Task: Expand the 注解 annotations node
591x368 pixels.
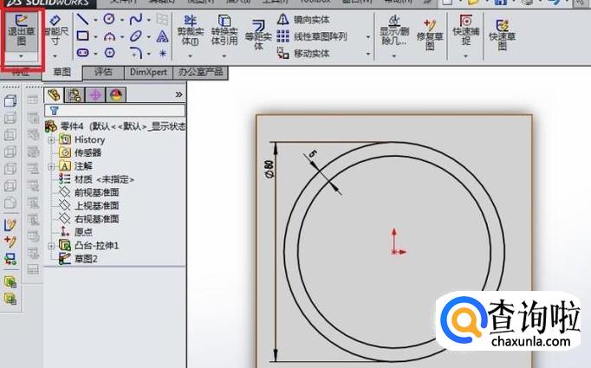Action: coord(51,165)
